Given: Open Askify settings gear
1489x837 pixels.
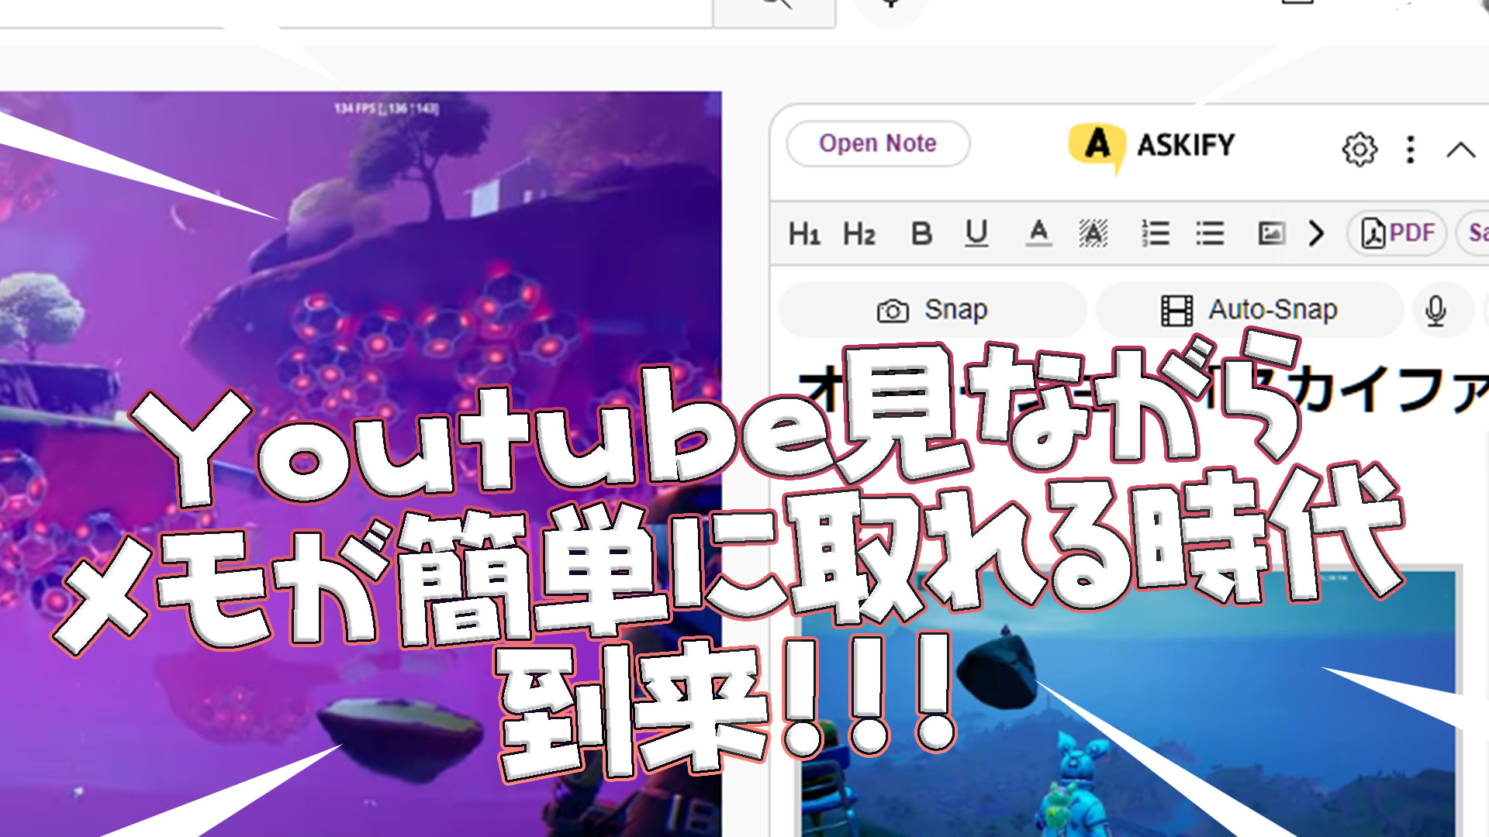Looking at the screenshot, I should pos(1359,149).
